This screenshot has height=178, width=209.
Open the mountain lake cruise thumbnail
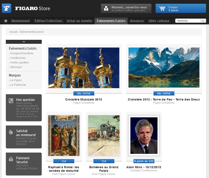coord(164,67)
